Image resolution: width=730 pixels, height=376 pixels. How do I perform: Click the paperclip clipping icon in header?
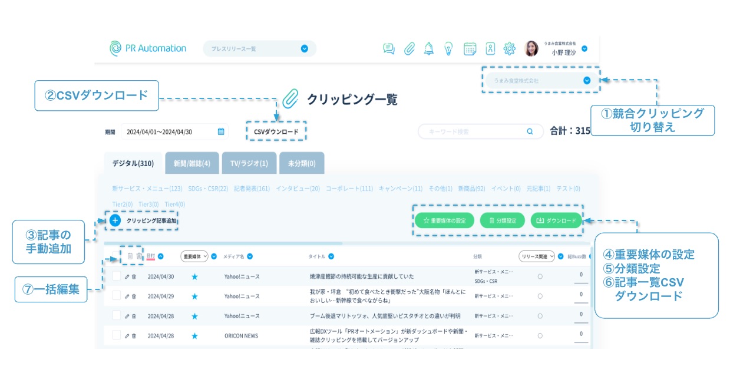(409, 49)
